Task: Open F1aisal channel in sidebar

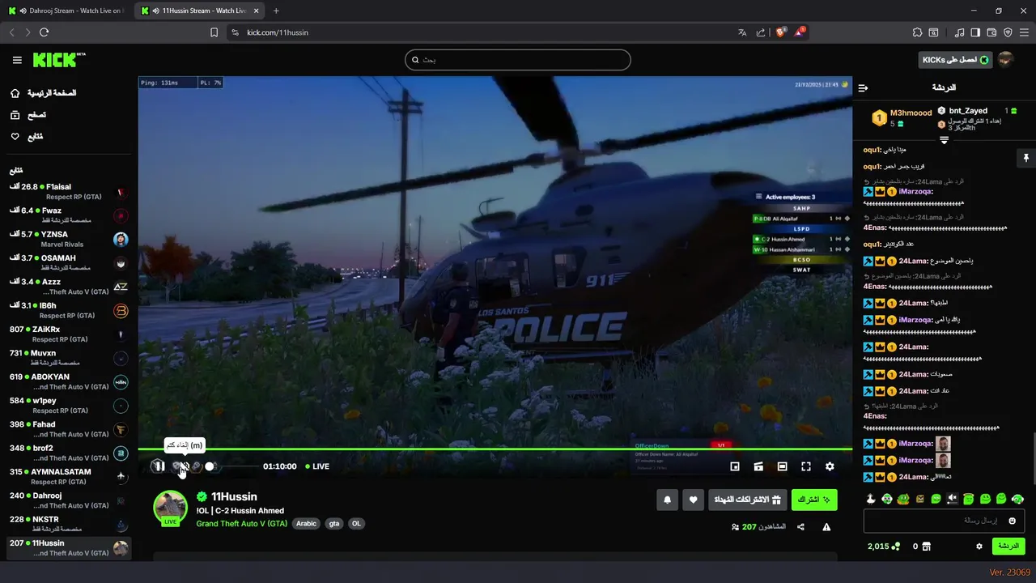Action: coord(68,192)
